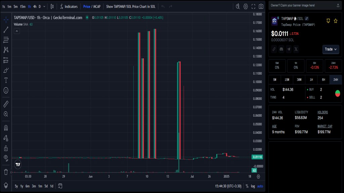The width and height of the screenshot is (344, 193).
Task: Expand the interval dropdown arrow
Action: pos(44,7)
